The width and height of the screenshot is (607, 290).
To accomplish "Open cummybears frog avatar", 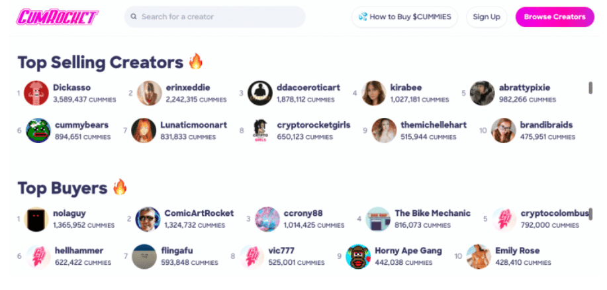I will 38,130.
